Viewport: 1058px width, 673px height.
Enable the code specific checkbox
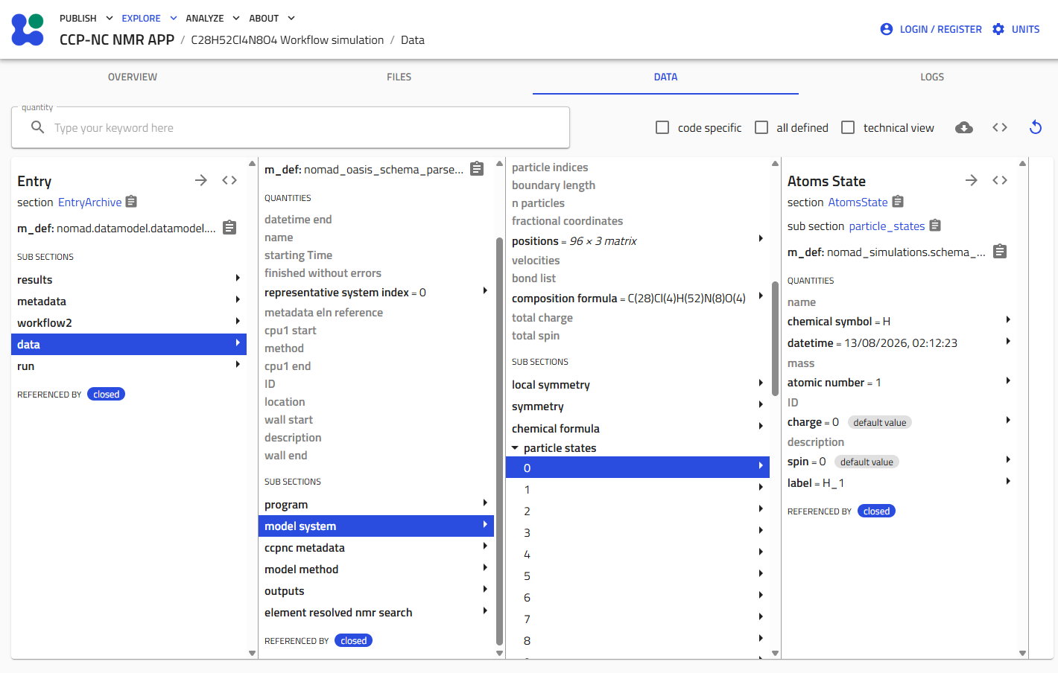[x=662, y=127]
